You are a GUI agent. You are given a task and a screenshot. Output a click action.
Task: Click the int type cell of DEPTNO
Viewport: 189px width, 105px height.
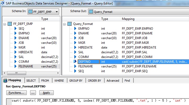(103, 61)
